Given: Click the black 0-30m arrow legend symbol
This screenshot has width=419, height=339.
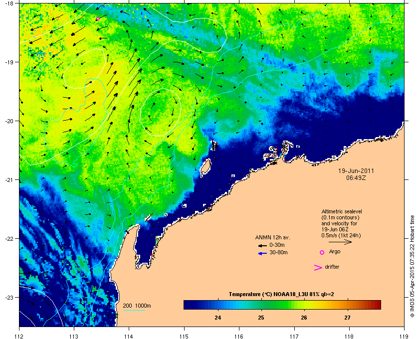Looking at the screenshot, I should [x=262, y=245].
